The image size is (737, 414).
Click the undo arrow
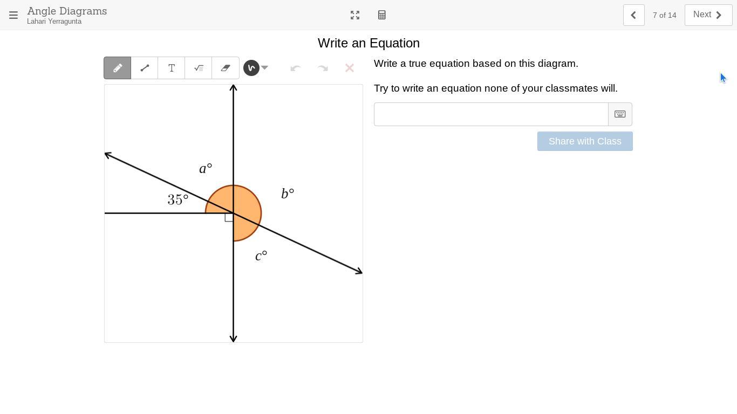tap(295, 68)
